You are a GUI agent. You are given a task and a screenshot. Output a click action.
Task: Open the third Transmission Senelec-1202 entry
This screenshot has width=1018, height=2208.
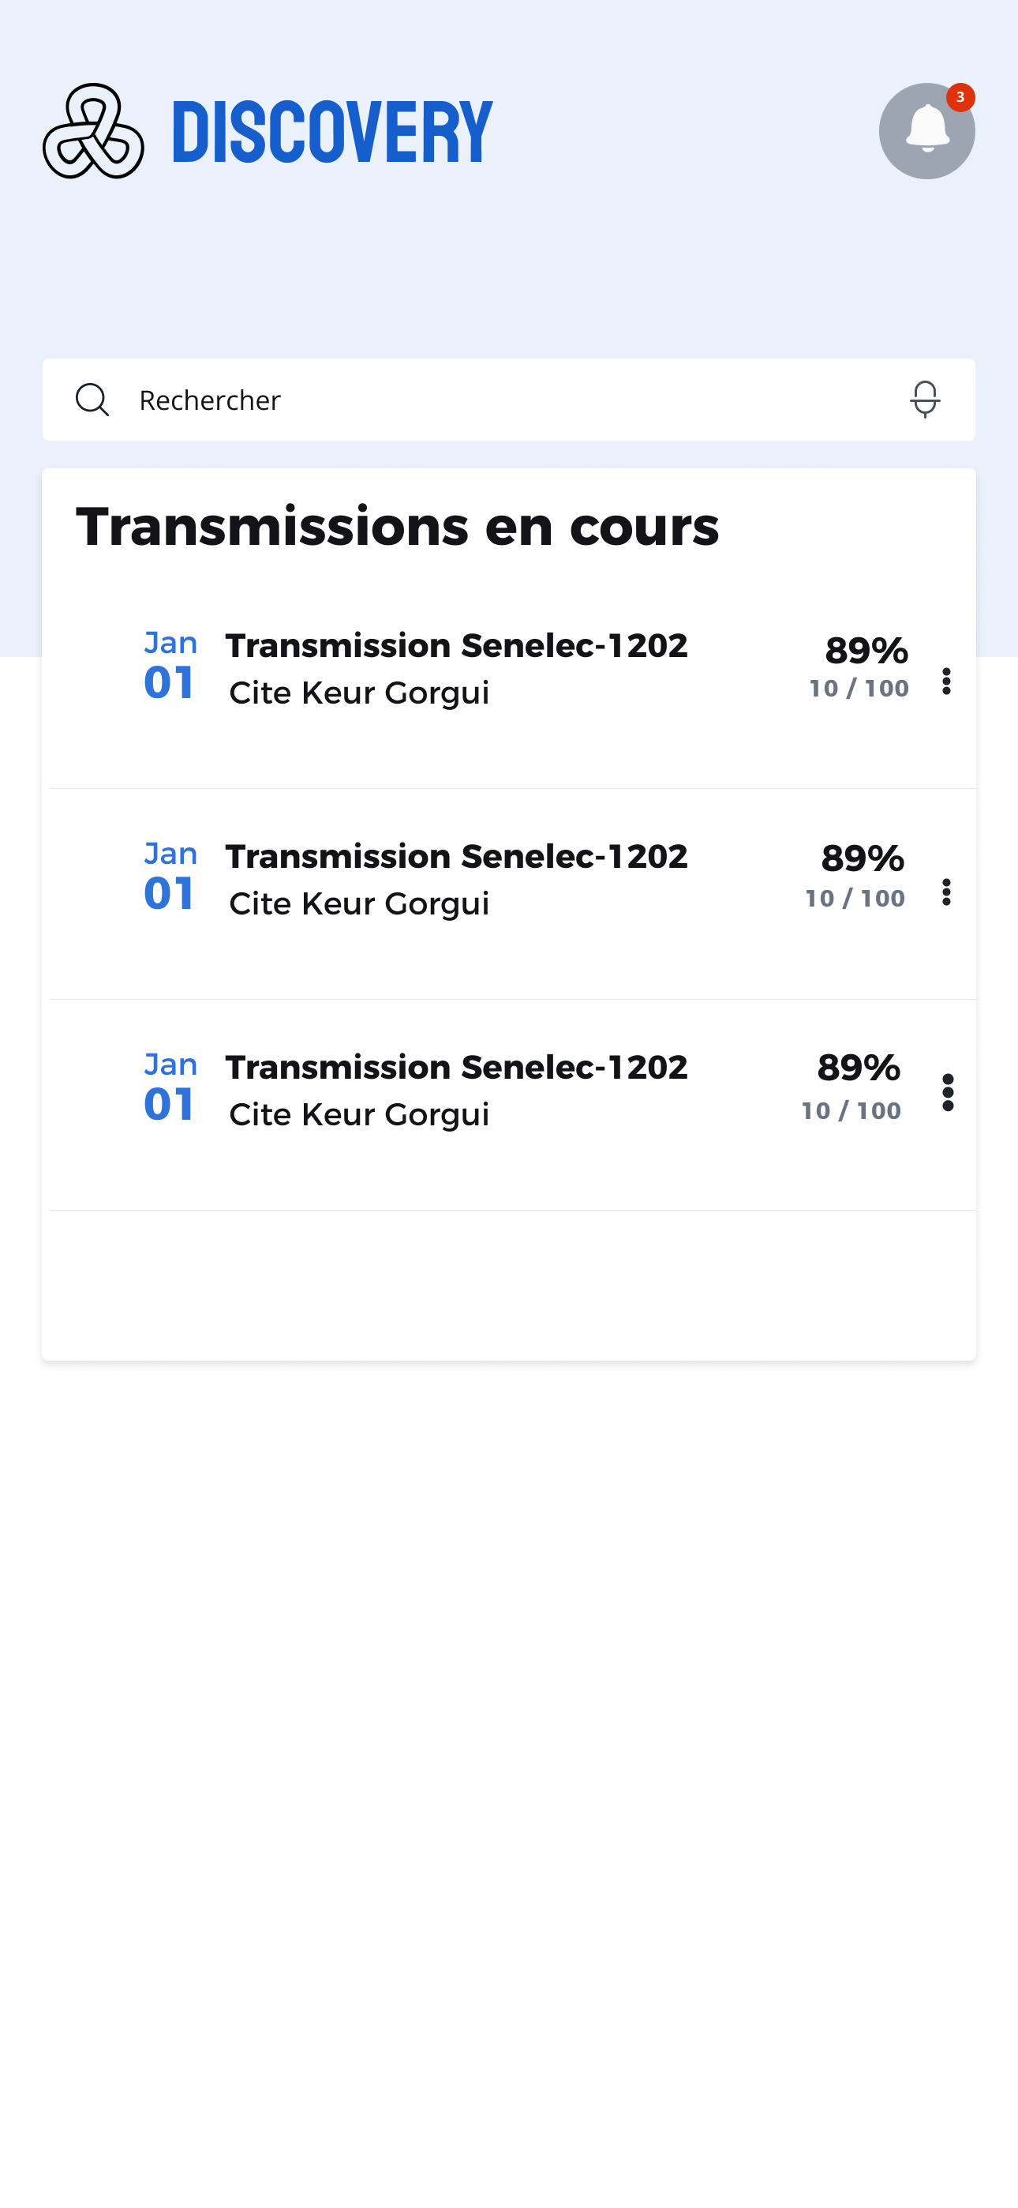[x=456, y=1067]
